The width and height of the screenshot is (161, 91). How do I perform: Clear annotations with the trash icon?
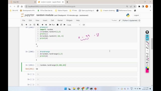147,57
